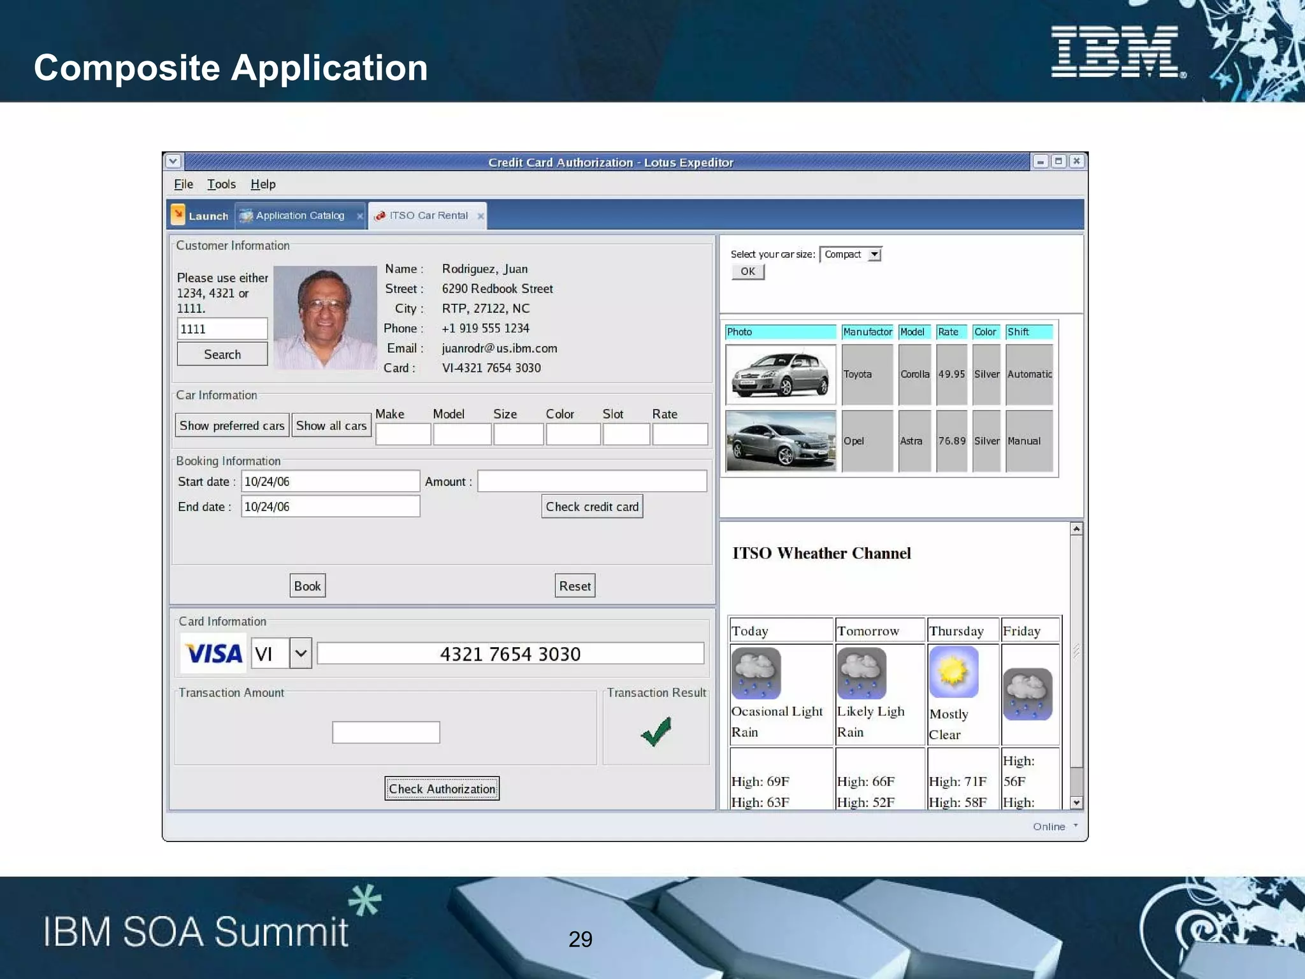
Task: Click the Toyota Corolla car photo
Action: pyautogui.click(x=781, y=374)
